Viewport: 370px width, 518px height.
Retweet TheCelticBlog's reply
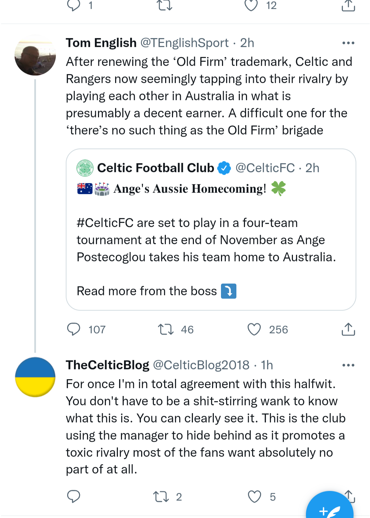coord(161,496)
